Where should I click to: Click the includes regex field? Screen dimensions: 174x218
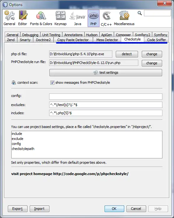pos(106,113)
